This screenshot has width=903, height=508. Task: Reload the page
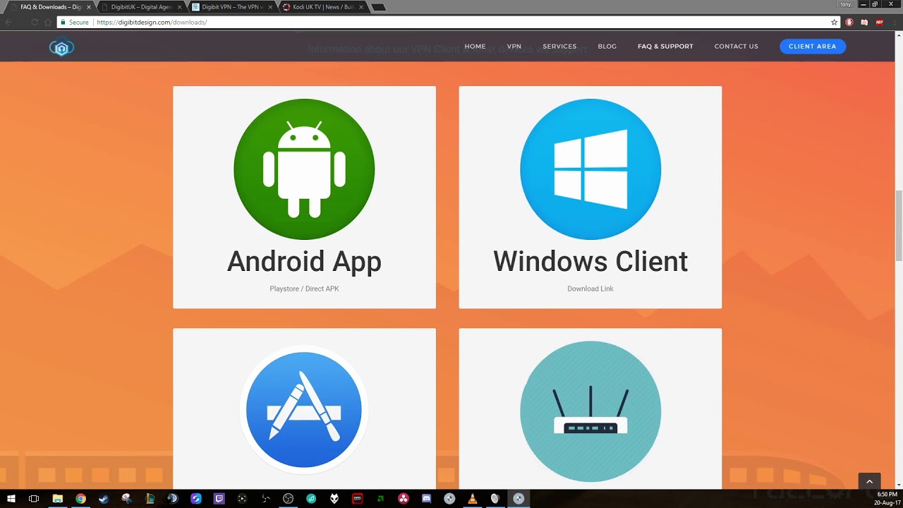pyautogui.click(x=35, y=23)
